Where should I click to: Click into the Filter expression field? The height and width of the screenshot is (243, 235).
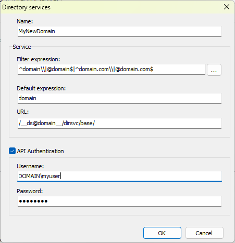tap(112, 70)
